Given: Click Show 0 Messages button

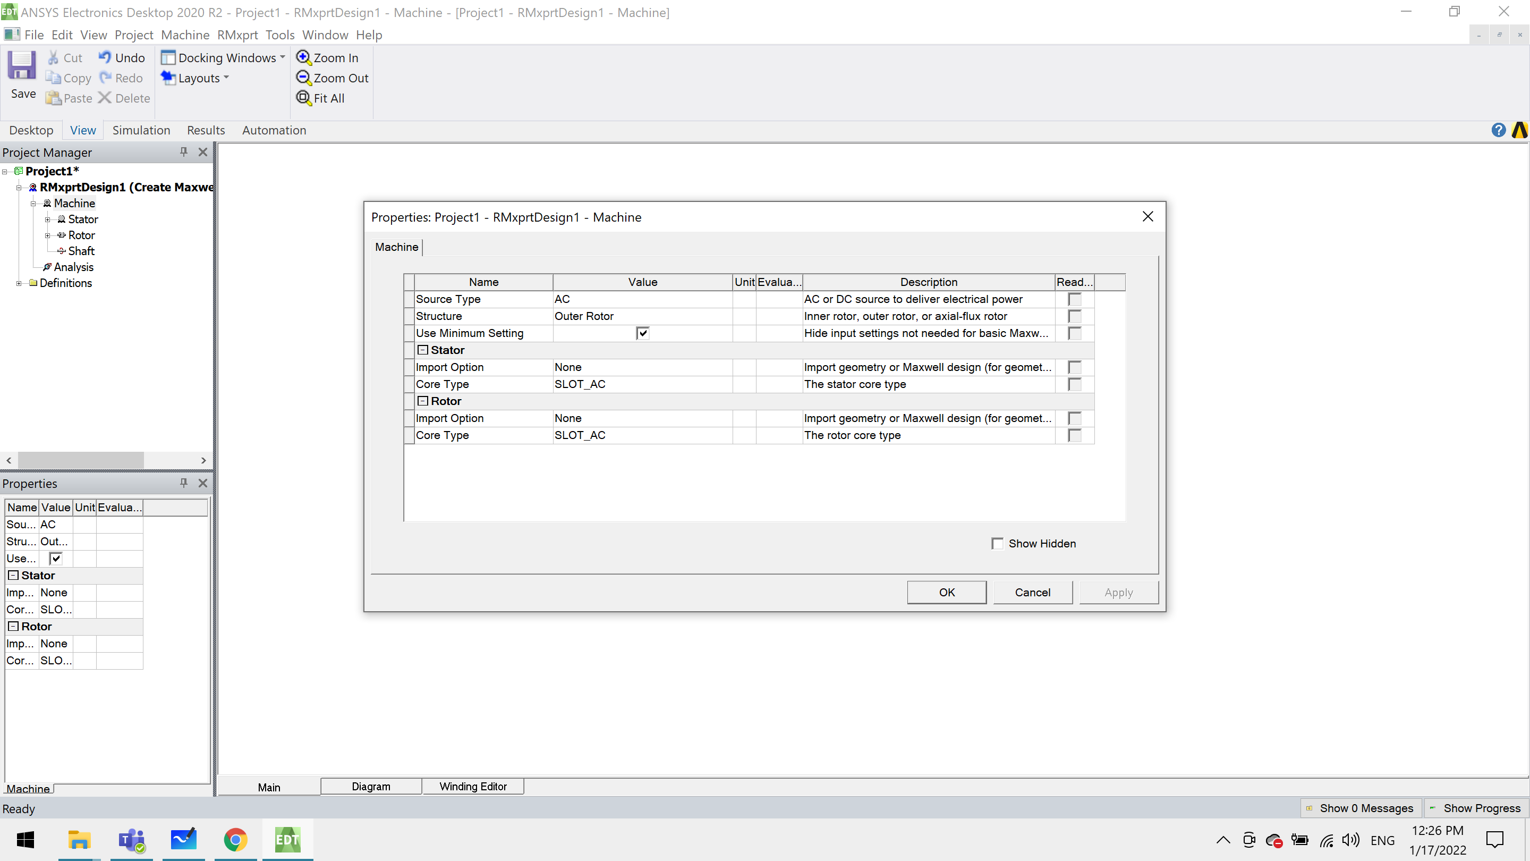Looking at the screenshot, I should (1361, 808).
